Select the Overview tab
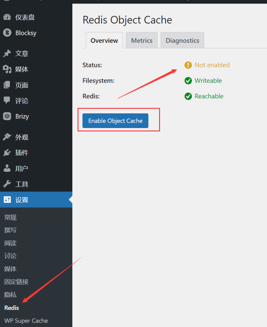267x327 pixels. (x=104, y=41)
